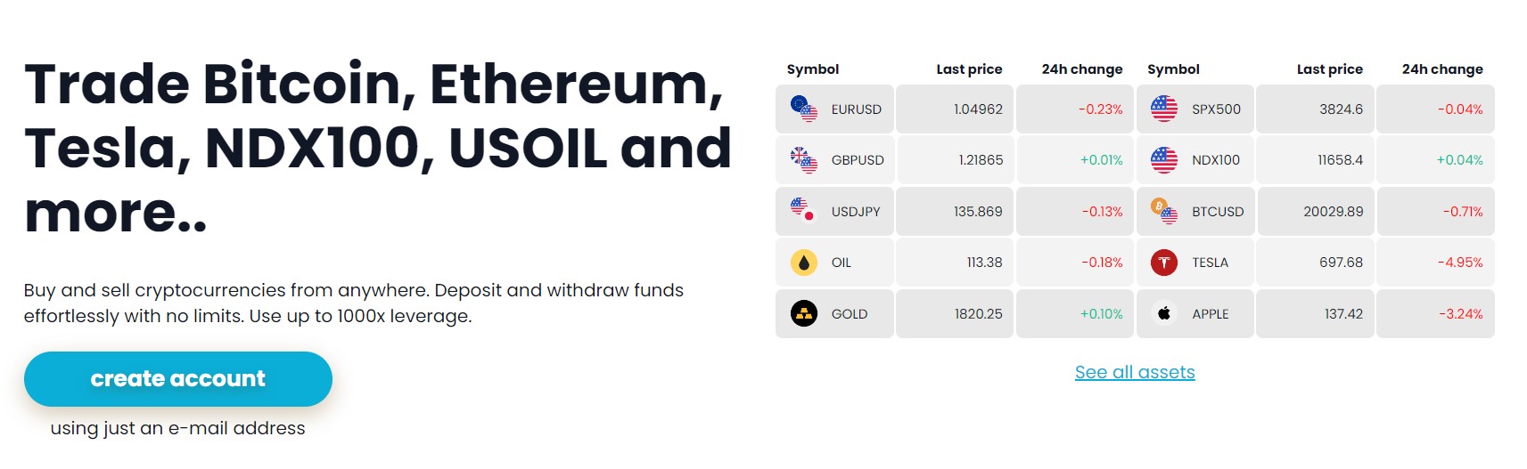Click the OIL droplet icon

pos(804,263)
